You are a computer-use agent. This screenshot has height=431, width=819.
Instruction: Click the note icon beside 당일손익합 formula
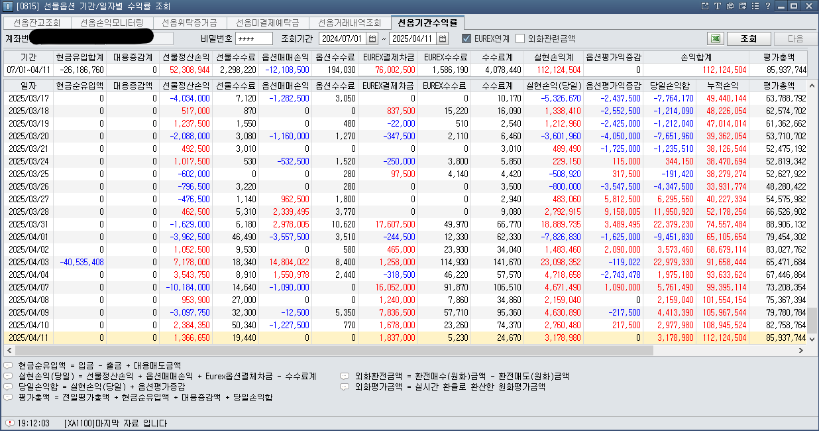(x=8, y=387)
